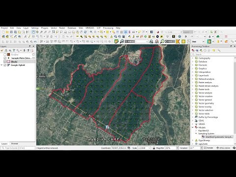
Task: Click the Models icon in Processing Toolbox
Action: pos(193,51)
